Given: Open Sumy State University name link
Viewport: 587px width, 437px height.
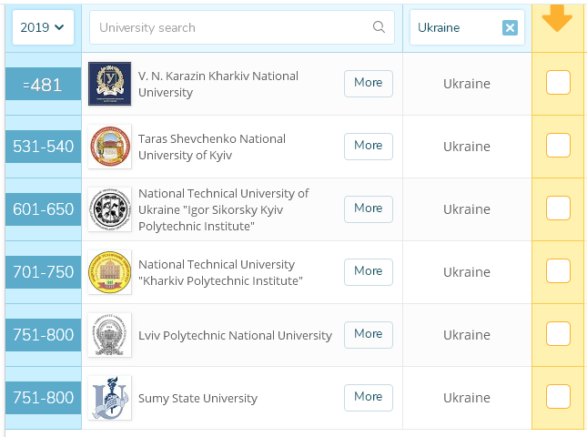Looking at the screenshot, I should pyautogui.click(x=197, y=398).
